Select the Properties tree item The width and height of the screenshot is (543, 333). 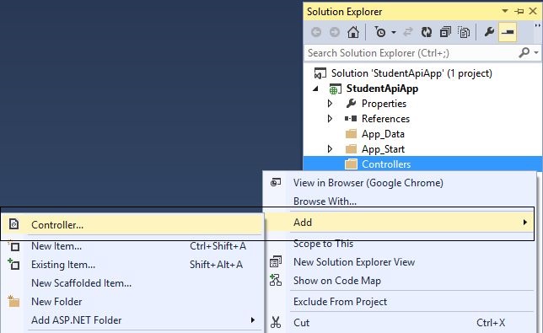tap(384, 104)
